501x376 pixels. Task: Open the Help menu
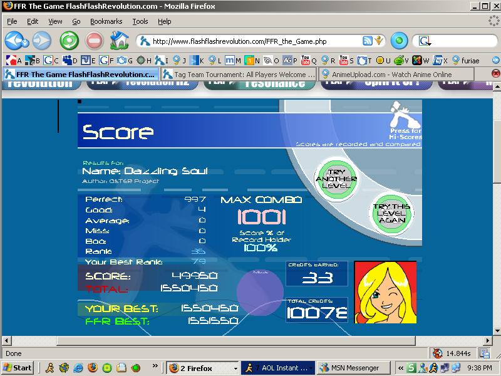tap(165, 21)
